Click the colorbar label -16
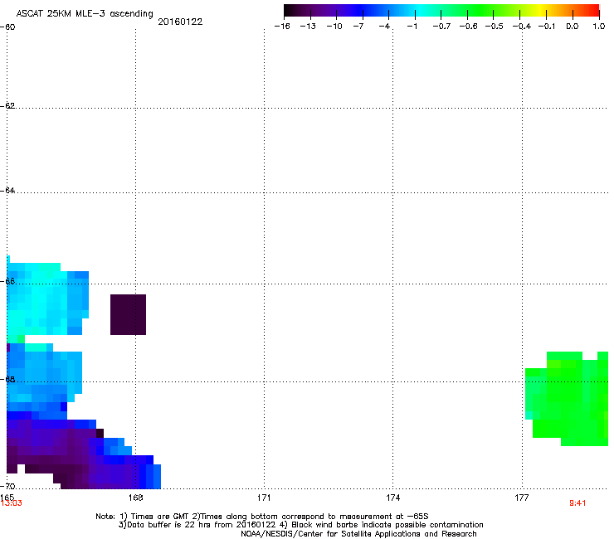 pos(282,27)
